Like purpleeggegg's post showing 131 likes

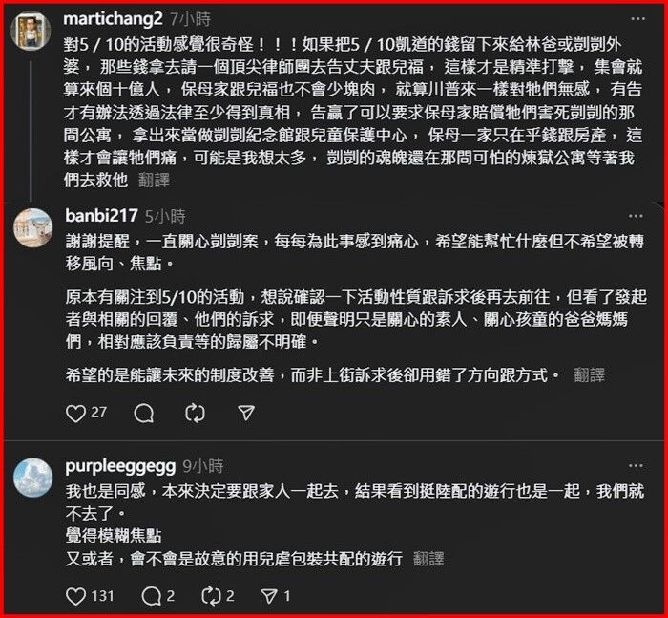coord(75,596)
